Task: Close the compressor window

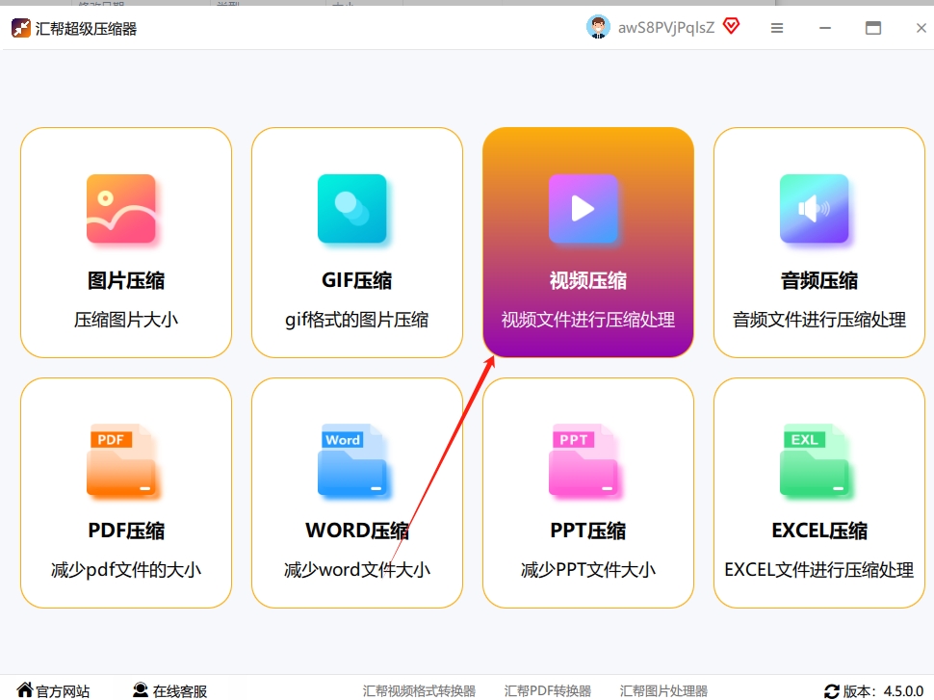Action: 921,28
